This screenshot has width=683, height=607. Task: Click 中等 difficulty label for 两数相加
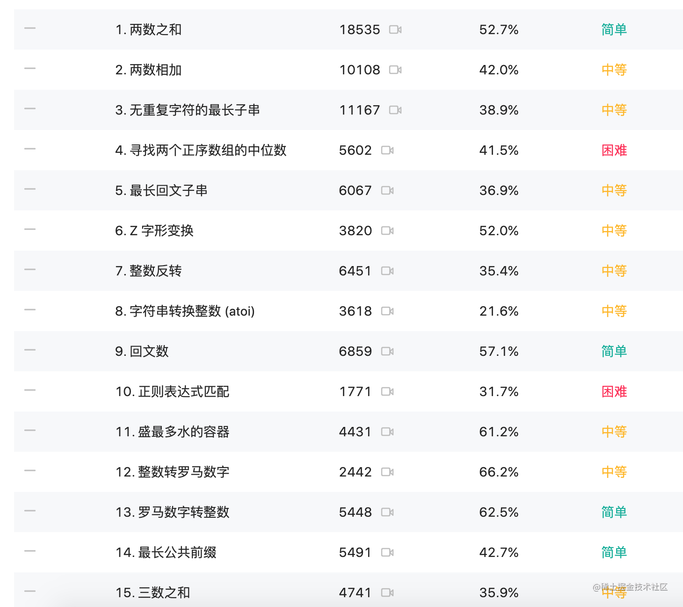tap(614, 70)
